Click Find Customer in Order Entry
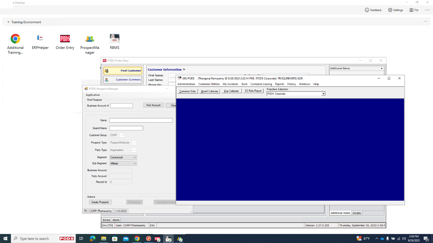The height and width of the screenshot is (243, 433). [x=123, y=71]
